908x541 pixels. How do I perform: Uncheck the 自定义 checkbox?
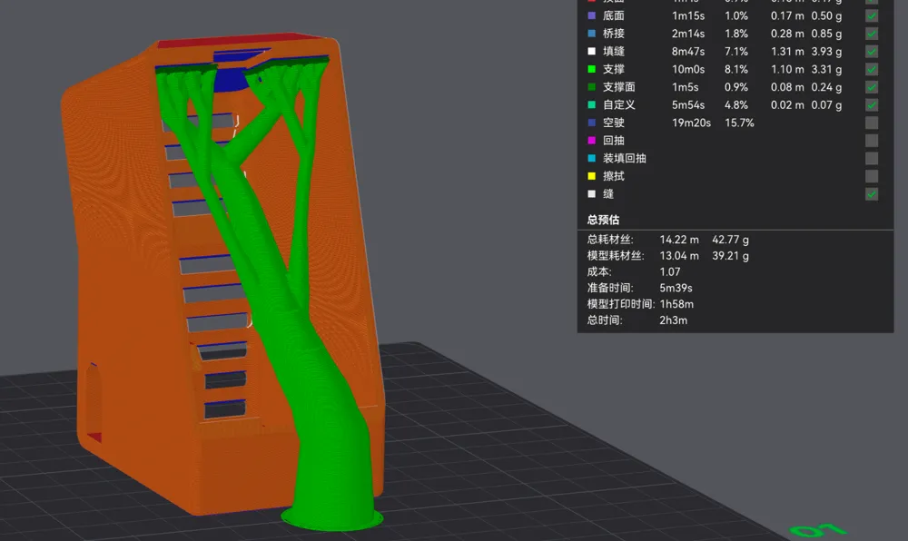871,104
